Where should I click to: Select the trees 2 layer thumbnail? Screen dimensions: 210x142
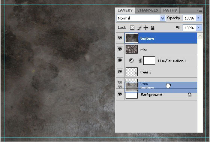[x=132, y=72]
